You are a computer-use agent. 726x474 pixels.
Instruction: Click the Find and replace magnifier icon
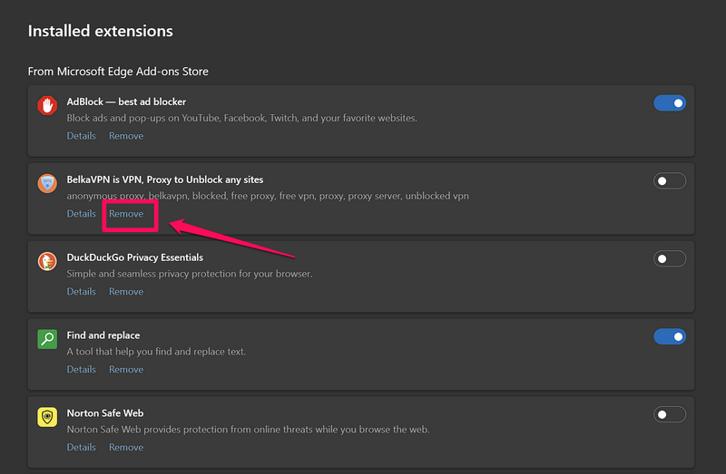click(47, 340)
